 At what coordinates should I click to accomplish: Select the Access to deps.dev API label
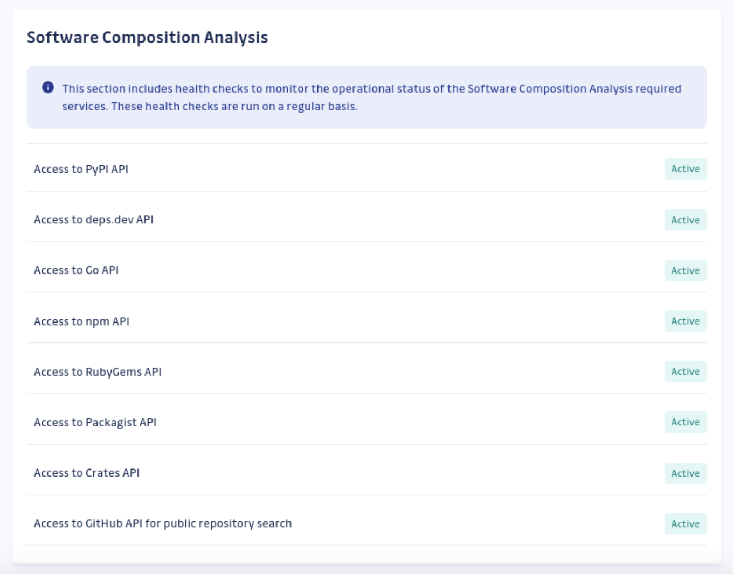point(93,220)
